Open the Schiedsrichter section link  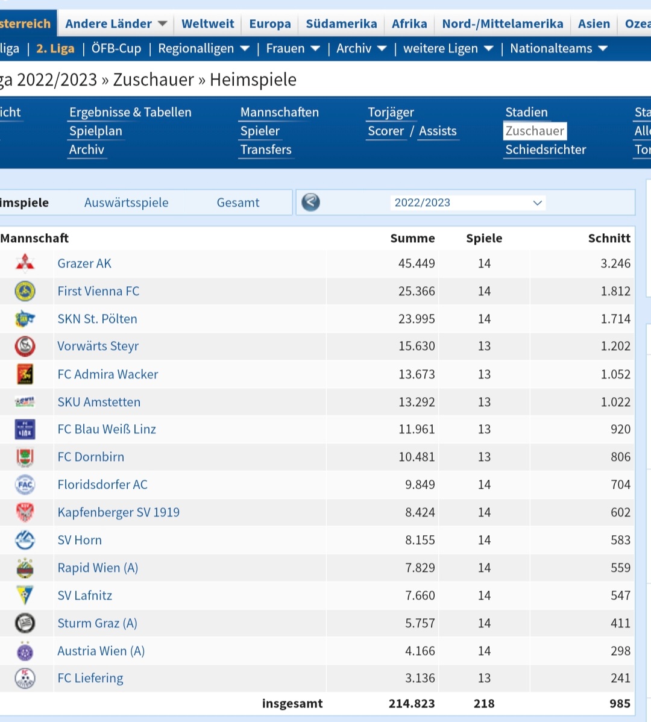tap(546, 149)
